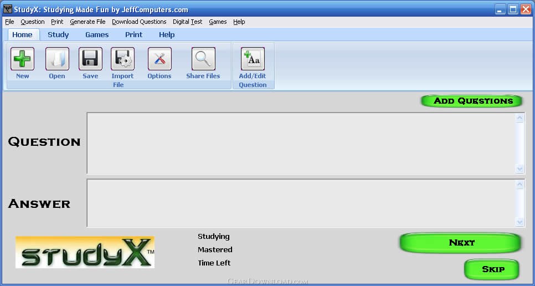Open the Generate File menu
The height and width of the screenshot is (286, 535).
(x=88, y=22)
